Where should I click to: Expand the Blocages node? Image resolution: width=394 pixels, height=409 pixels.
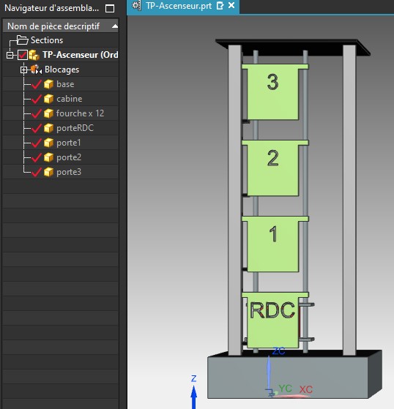click(23, 70)
